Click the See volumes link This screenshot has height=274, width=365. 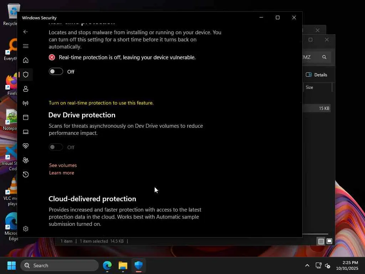pos(63,165)
